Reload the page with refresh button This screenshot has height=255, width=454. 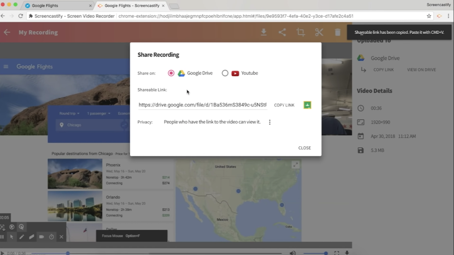(x=21, y=16)
